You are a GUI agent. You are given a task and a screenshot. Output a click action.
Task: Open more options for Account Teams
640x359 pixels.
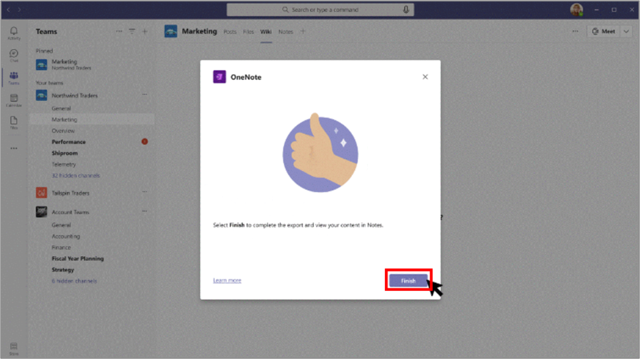(x=144, y=211)
